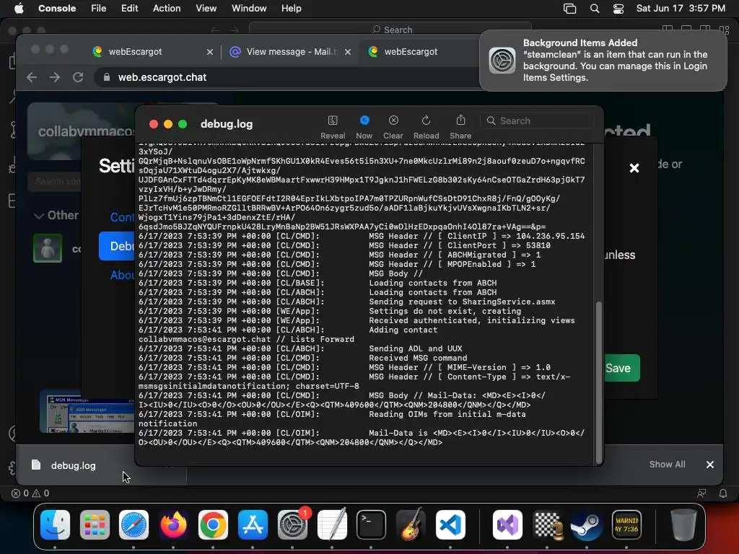Click the Background Items Added notification
This screenshot has width=739, height=554.
click(603, 61)
